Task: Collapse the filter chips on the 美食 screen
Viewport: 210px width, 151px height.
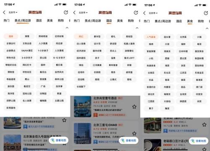Action: [207, 28]
